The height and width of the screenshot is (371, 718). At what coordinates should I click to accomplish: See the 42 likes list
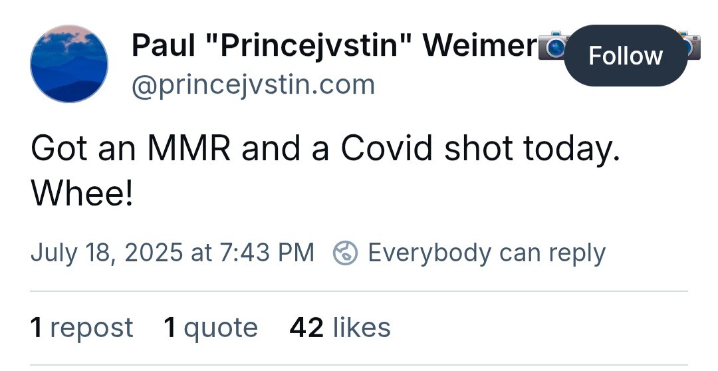click(x=340, y=328)
